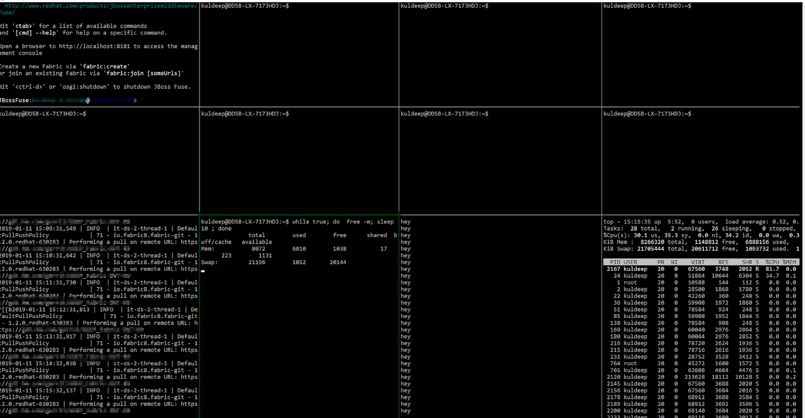The width and height of the screenshot is (805, 418).
Task: Click the log timestamp 15:11:31,730
Action: point(55,283)
